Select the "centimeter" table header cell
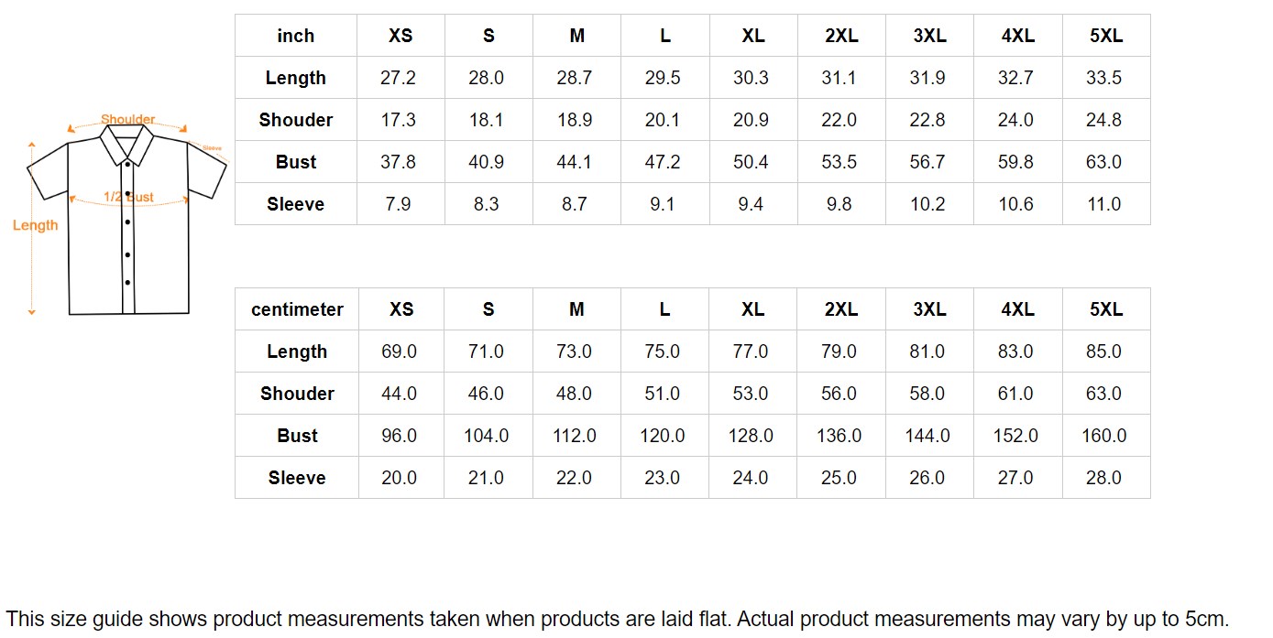 tap(297, 309)
